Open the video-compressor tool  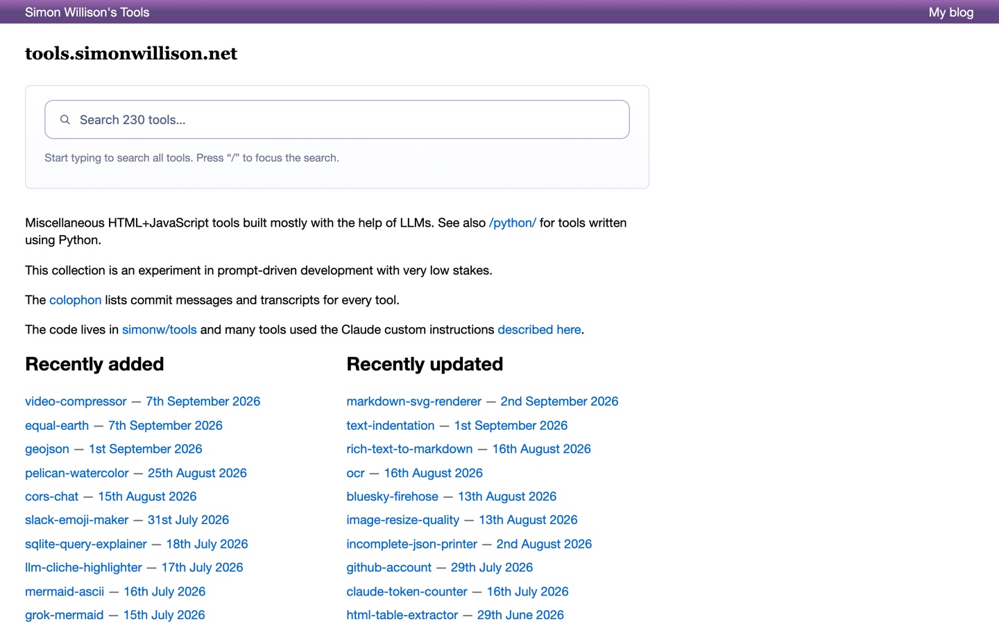click(76, 401)
